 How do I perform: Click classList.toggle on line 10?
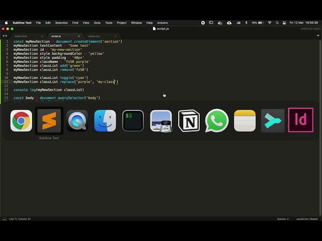[x=56, y=78]
